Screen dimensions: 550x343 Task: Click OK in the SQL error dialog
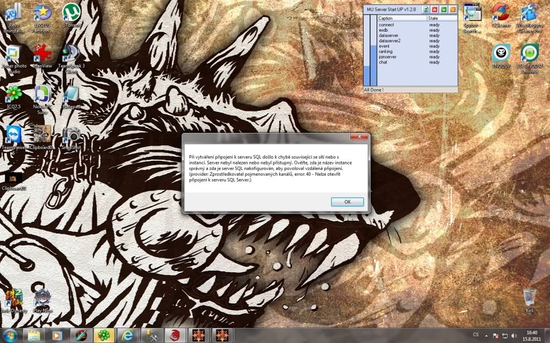click(x=347, y=202)
